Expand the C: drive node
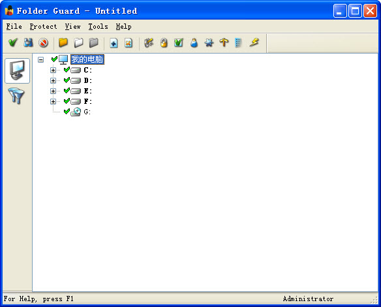The width and height of the screenshot is (381, 307). (53, 70)
